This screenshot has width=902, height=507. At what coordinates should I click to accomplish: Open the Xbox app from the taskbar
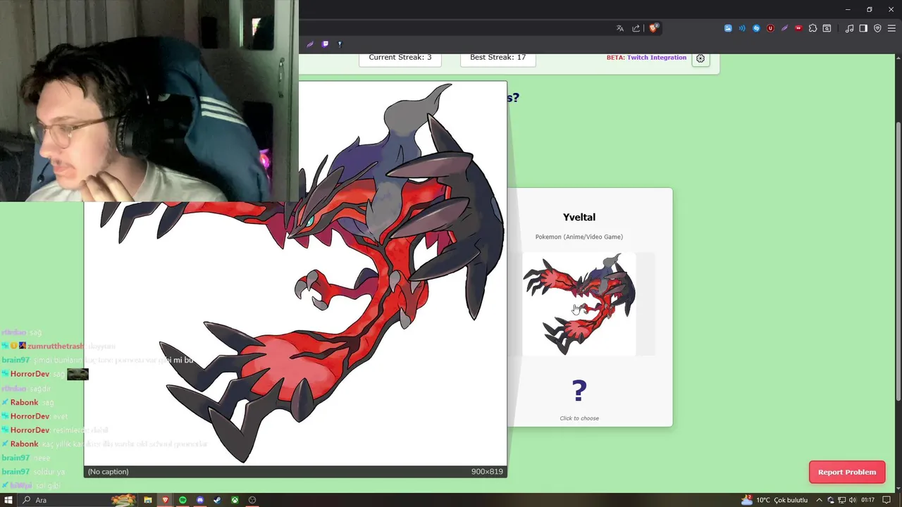(235, 500)
